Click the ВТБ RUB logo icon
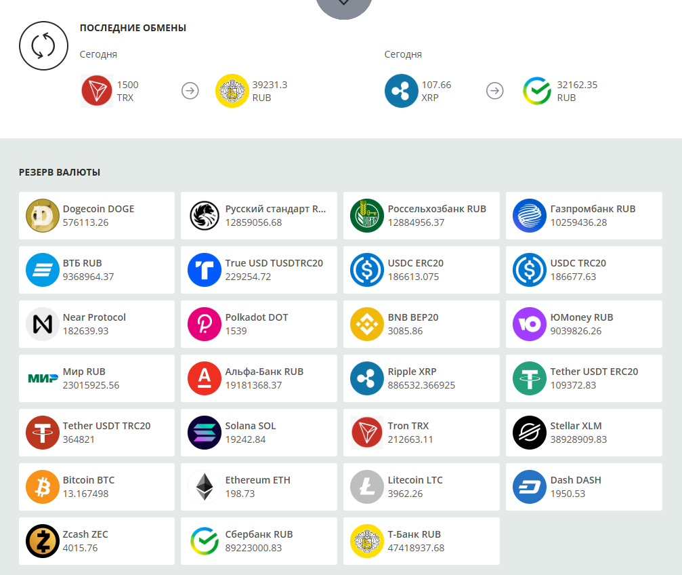682x575 pixels. pyautogui.click(x=43, y=270)
